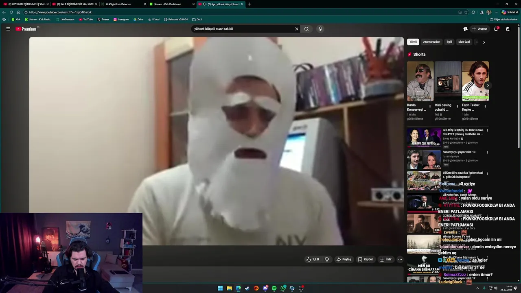Open Steam from the taskbar
The image size is (521, 293).
247,288
